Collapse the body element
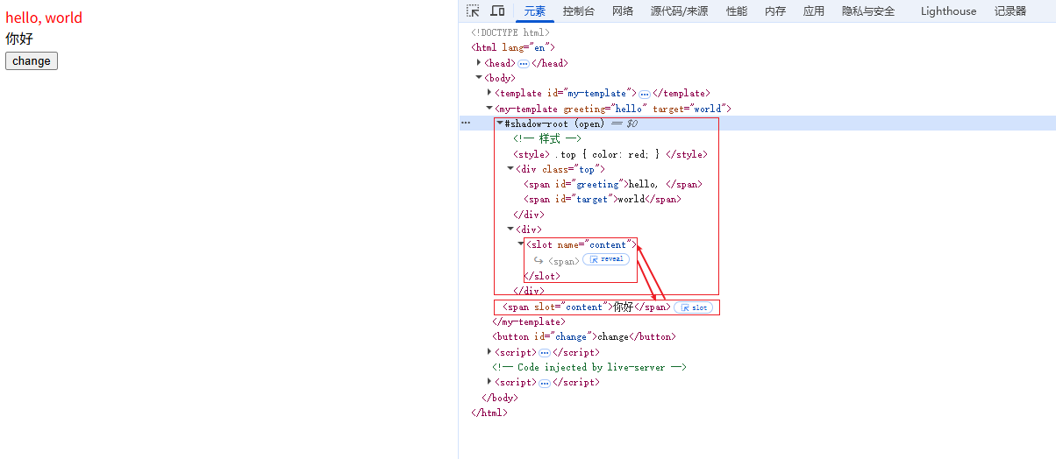This screenshot has width=1056, height=459. 480,78
